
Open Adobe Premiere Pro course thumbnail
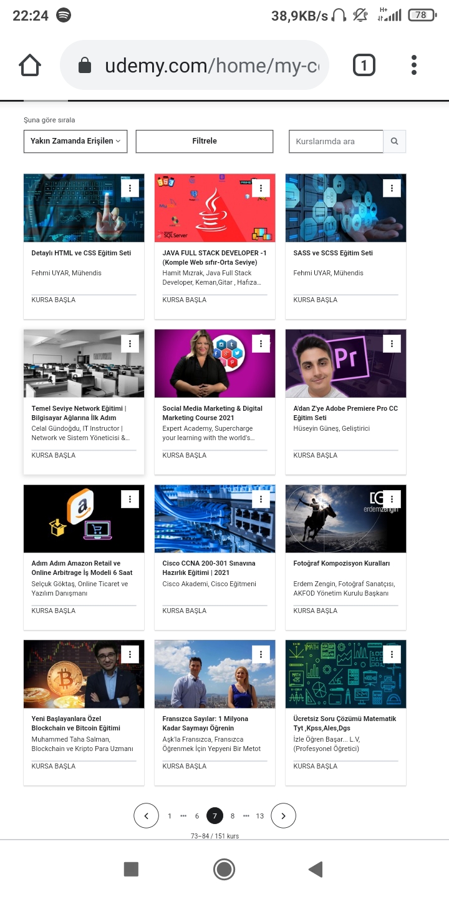click(345, 363)
